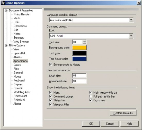Click the Shaft size field

point(79,76)
